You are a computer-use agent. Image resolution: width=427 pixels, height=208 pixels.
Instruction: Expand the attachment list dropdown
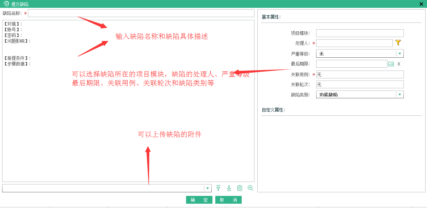(207, 188)
